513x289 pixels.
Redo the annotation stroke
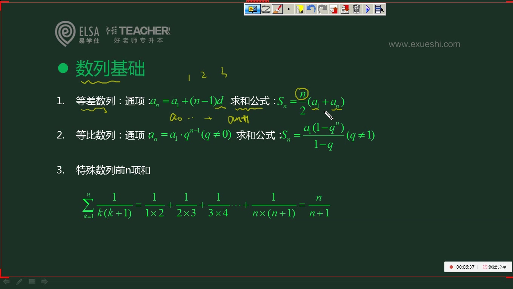tap(323, 9)
